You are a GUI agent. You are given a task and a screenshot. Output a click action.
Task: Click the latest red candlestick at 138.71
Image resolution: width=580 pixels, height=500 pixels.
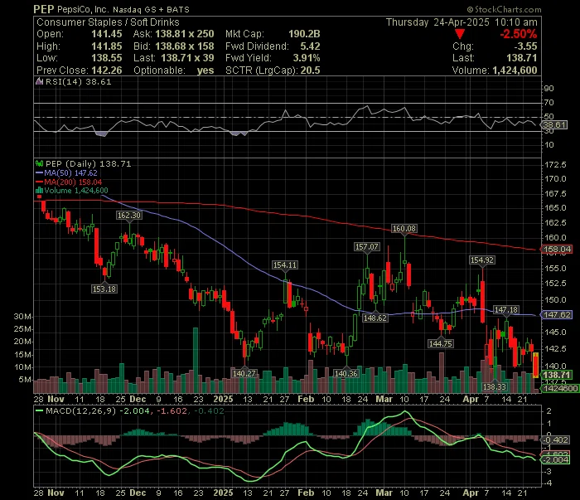(535, 365)
